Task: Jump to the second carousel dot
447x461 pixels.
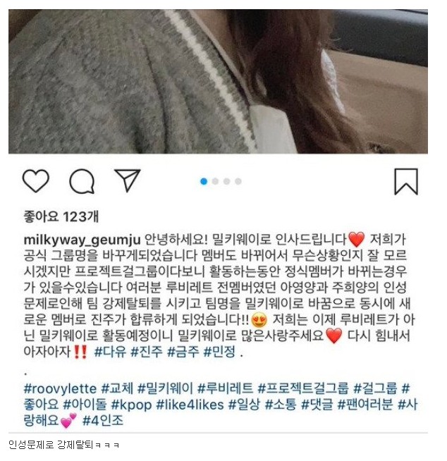Action: coord(215,181)
